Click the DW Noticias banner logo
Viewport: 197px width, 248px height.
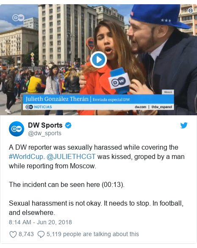(x=39, y=107)
